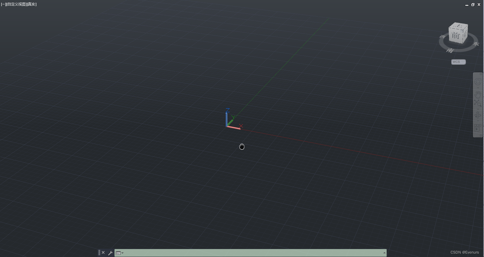Click the 南 compass label on the ViewCube ring
The height and width of the screenshot is (257, 484).
(450, 50)
